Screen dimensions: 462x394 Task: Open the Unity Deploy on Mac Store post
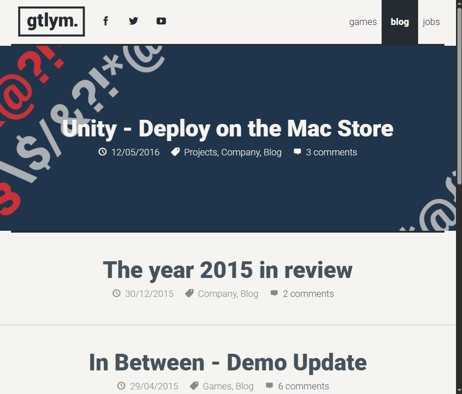227,129
